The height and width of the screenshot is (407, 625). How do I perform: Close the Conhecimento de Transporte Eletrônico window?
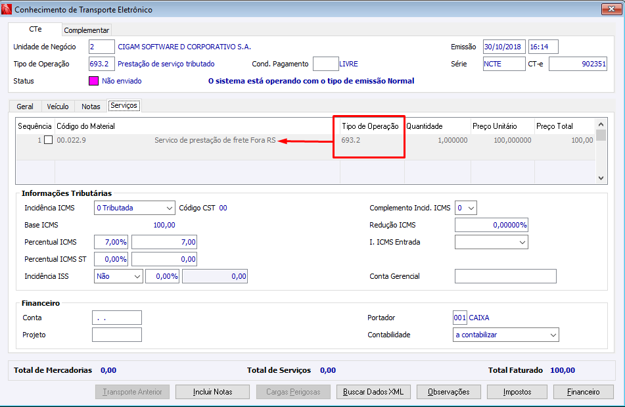611,9
